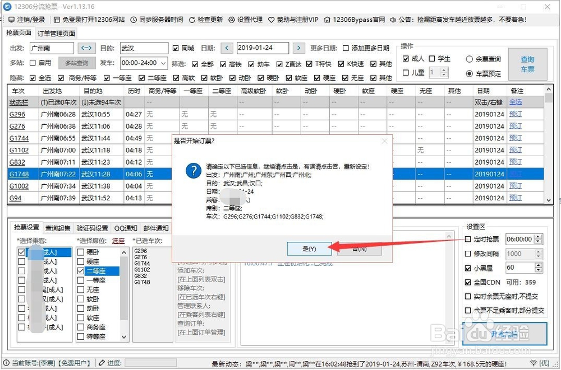Go to next date arrow

299,48
